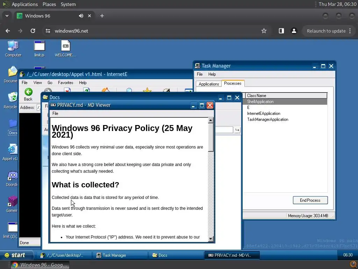The image size is (358, 269).
Task: Open Help menu in InternetE
Action: pos(83,83)
